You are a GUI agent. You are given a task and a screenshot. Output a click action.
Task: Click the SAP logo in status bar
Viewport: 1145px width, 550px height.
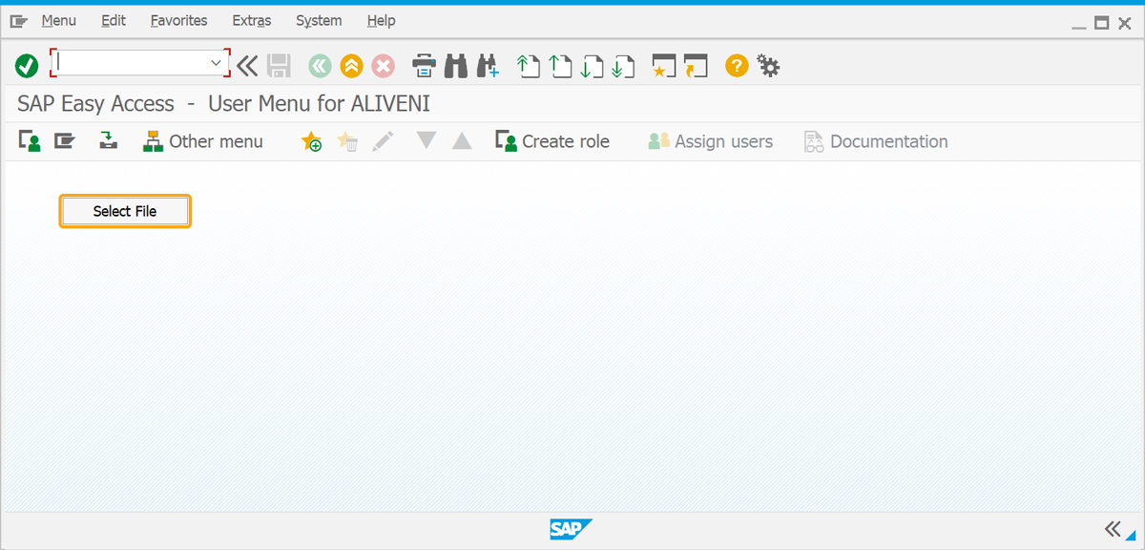click(x=571, y=529)
